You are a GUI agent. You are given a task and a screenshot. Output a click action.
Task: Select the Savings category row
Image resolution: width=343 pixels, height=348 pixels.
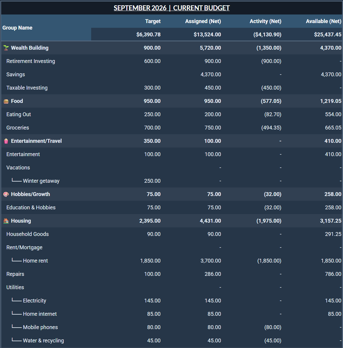(x=16, y=74)
